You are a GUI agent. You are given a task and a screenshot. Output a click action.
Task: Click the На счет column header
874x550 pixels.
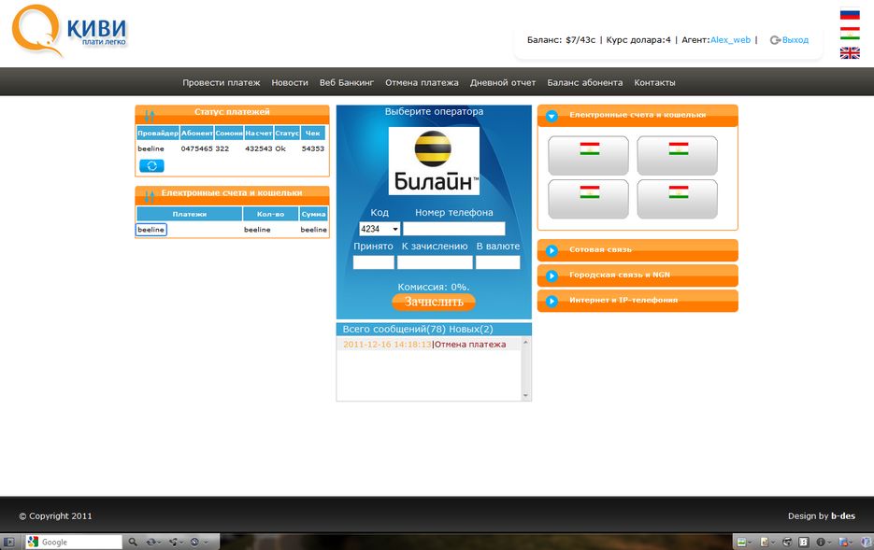(259, 133)
